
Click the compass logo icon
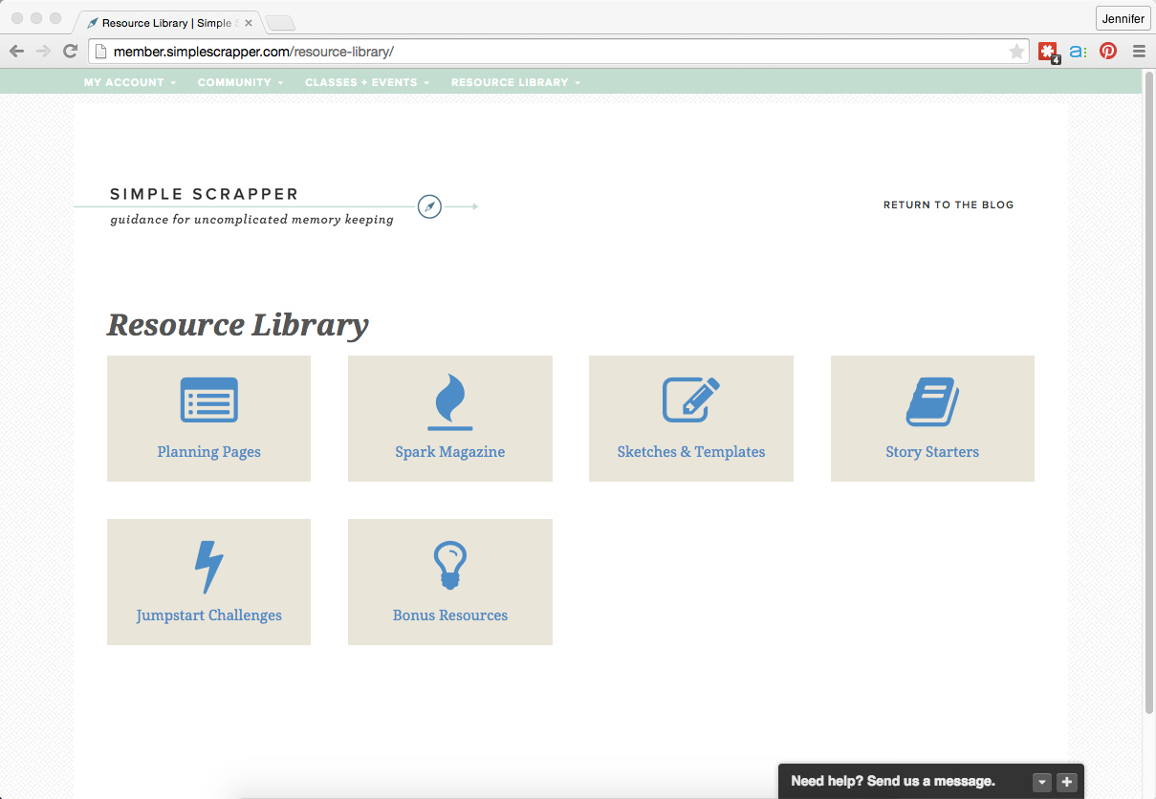click(429, 206)
